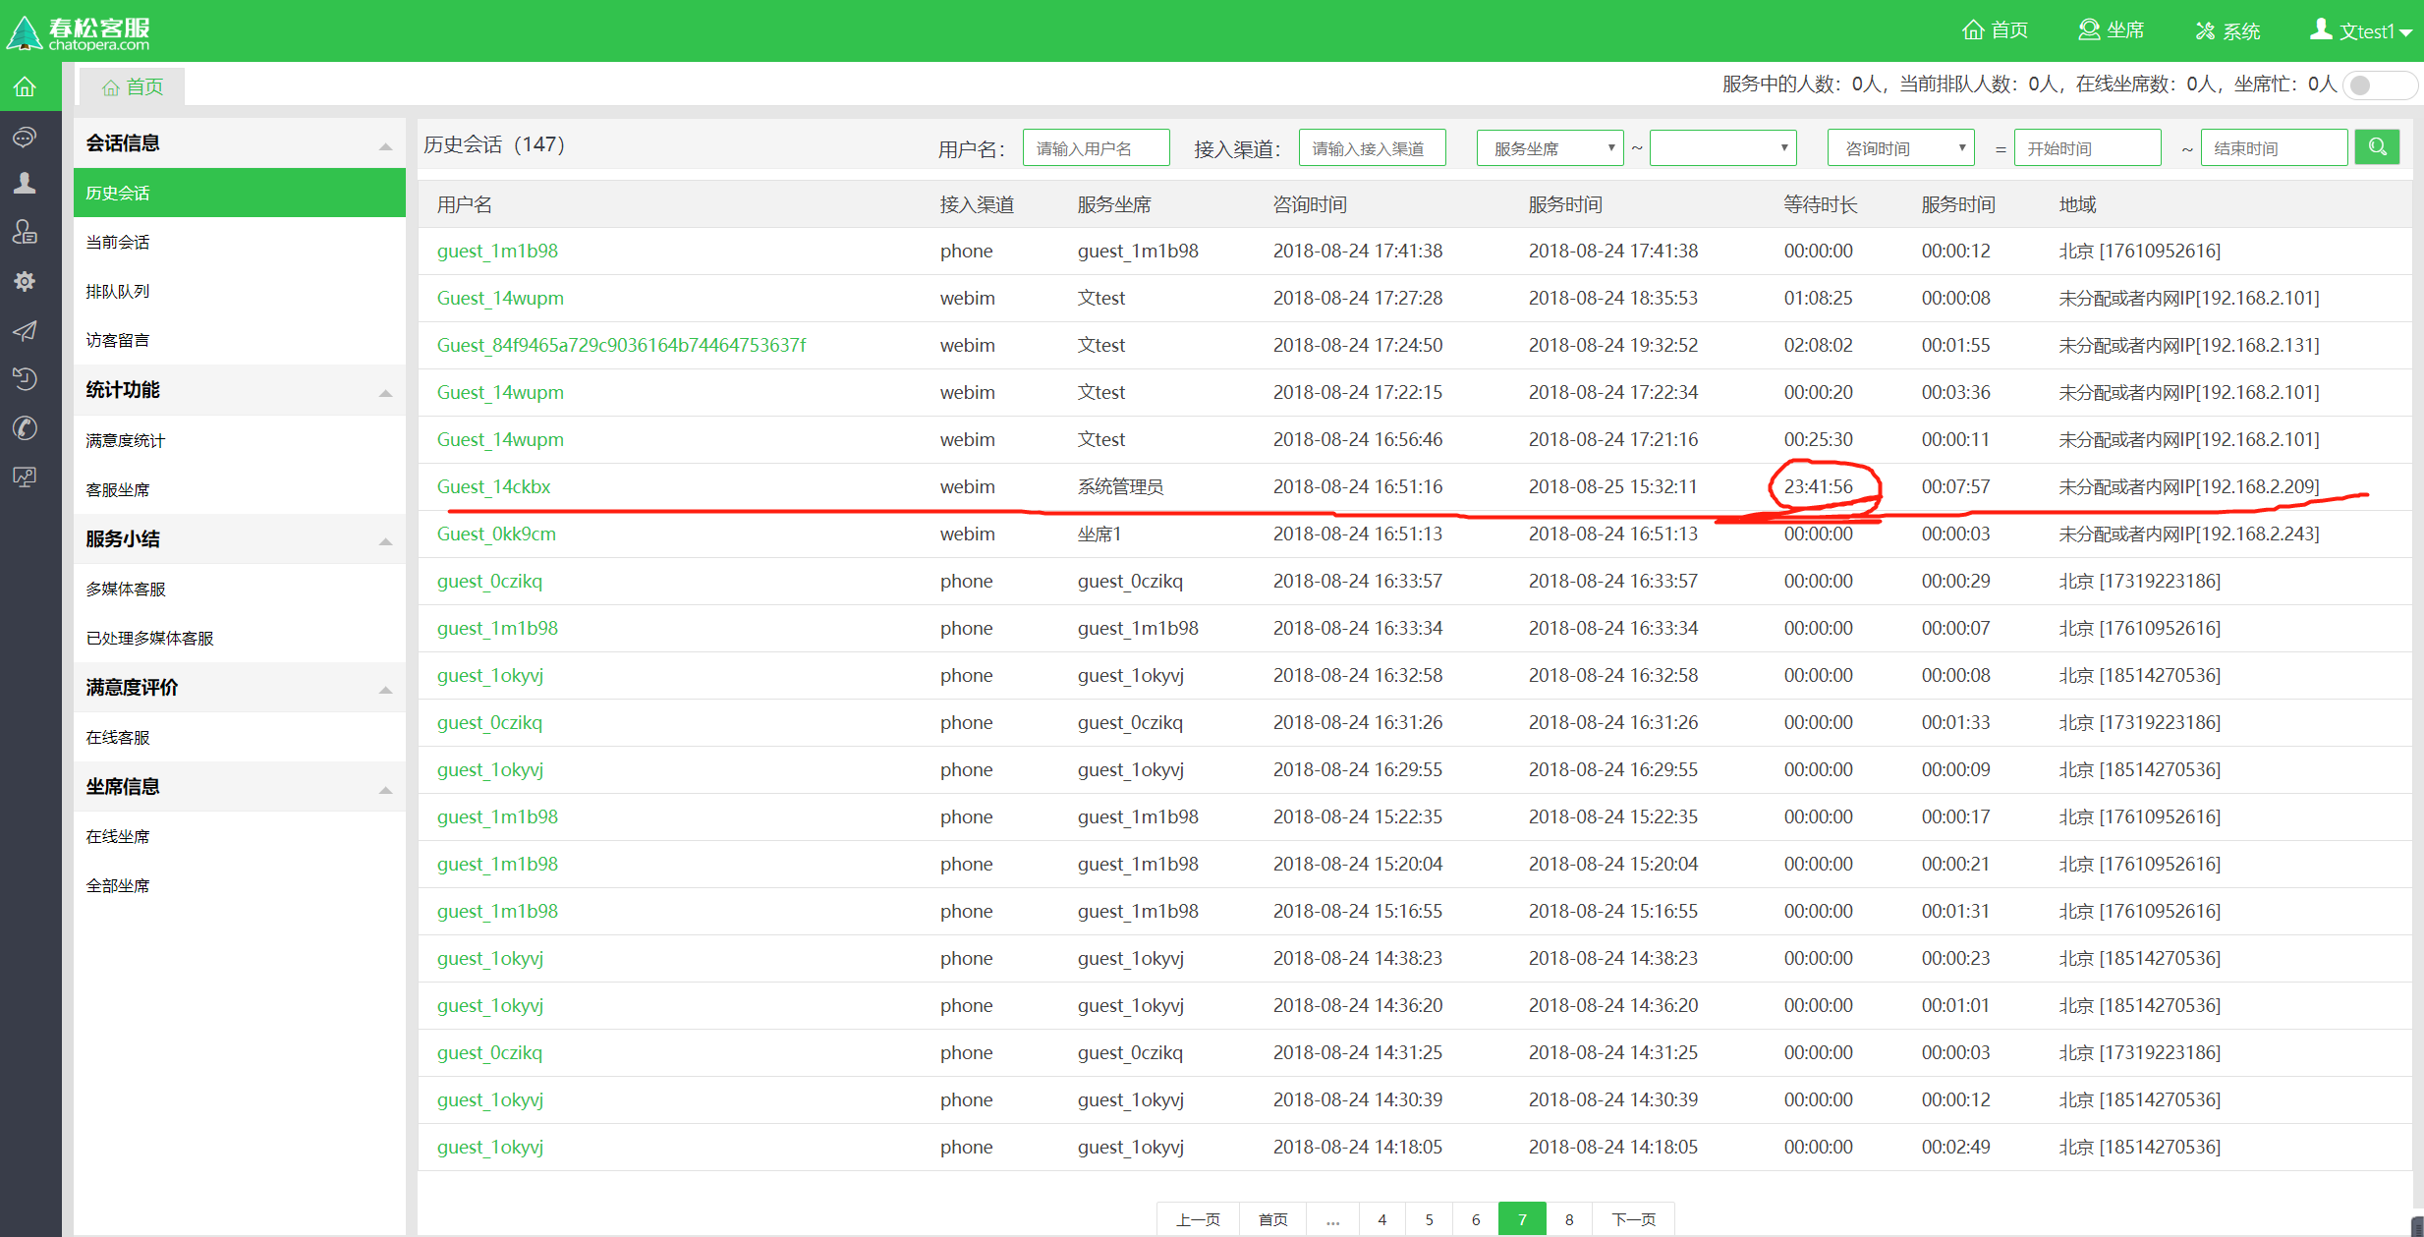This screenshot has height=1237, width=2424.
Task: Open the empty dropdown after 服务坐席
Action: [1722, 147]
